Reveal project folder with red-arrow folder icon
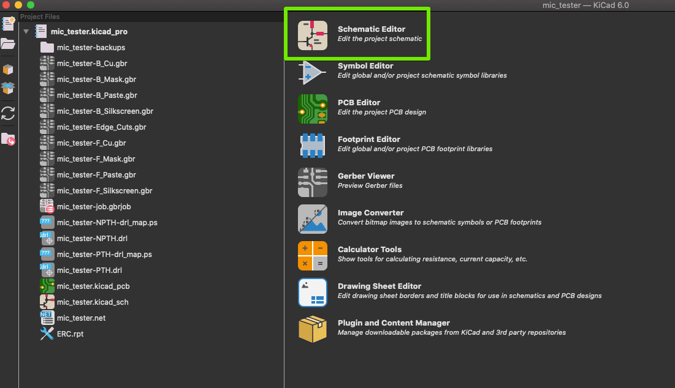This screenshot has height=388, width=675. 8,139
